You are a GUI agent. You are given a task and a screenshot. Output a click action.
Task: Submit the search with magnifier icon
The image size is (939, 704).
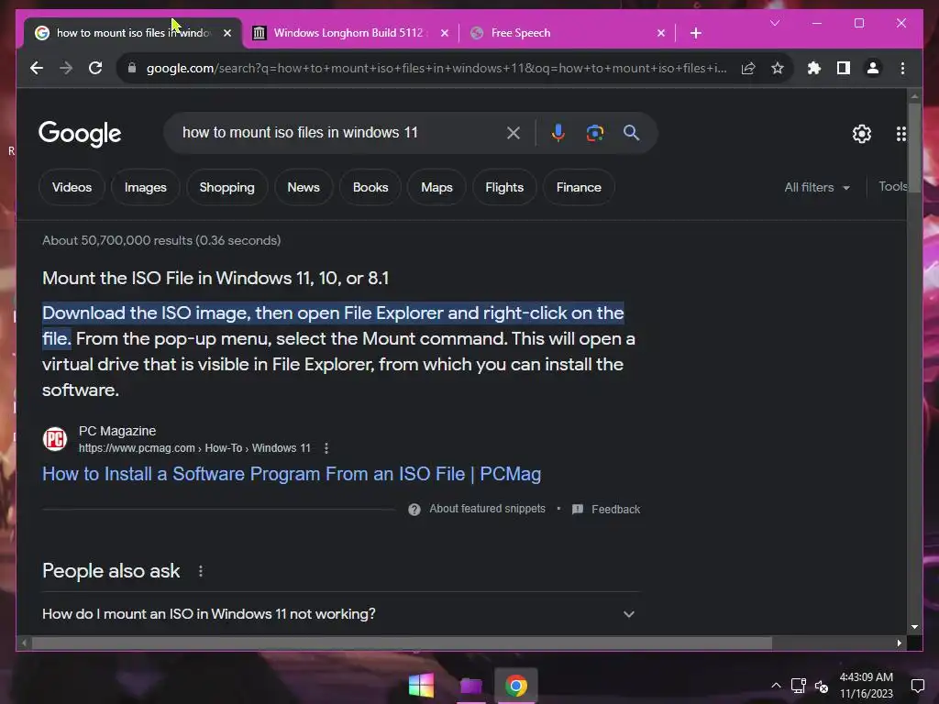[631, 133]
